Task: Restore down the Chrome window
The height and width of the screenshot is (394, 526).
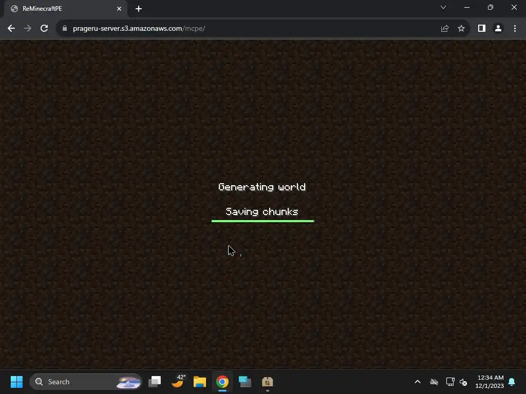Action: click(x=491, y=7)
